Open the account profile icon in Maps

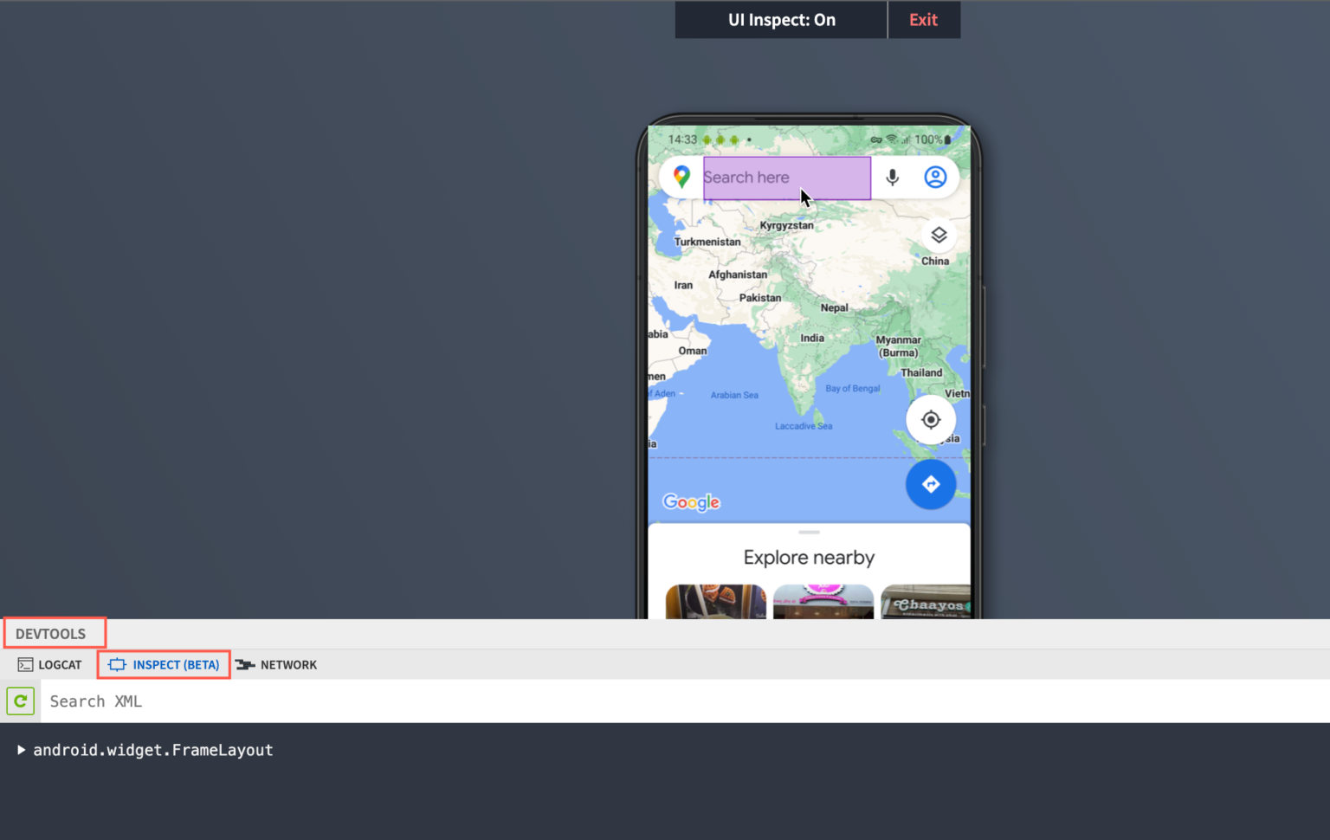coord(935,178)
